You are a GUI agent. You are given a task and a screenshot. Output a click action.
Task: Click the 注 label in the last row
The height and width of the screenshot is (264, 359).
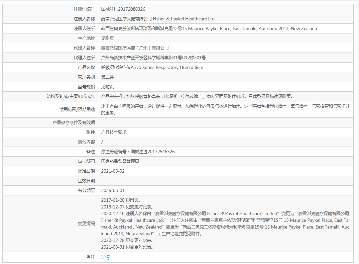(x=93, y=257)
